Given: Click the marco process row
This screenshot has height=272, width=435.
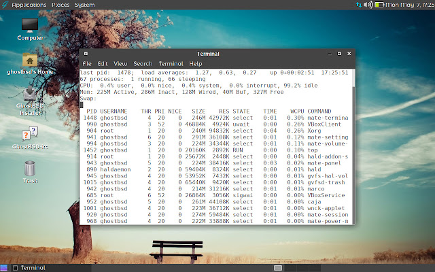Looking at the screenshot, I should point(214,189).
